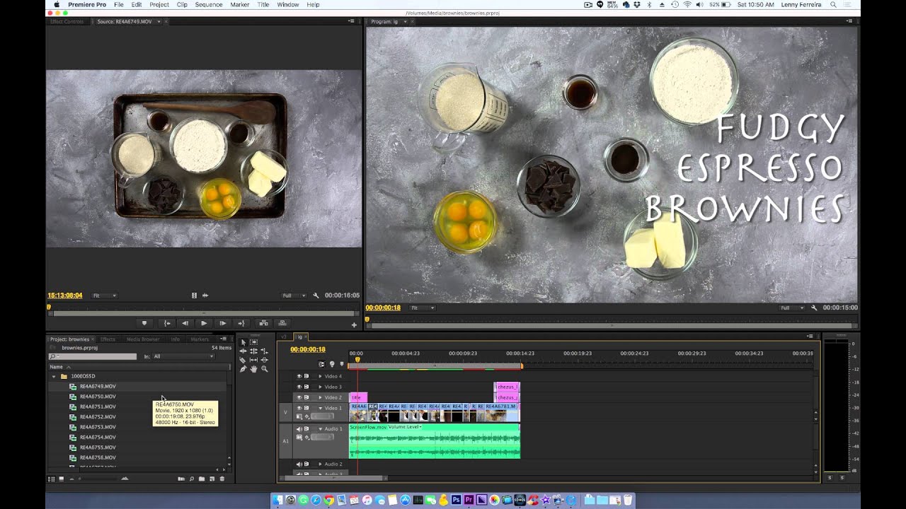Click Add Marker in Source monitor
This screenshot has height=509, width=906.
(x=144, y=323)
